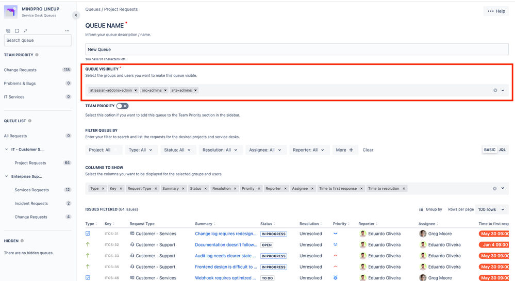The height and width of the screenshot is (281, 515).
Task: Open the sidebar three-dots menu
Action: pos(67,30)
